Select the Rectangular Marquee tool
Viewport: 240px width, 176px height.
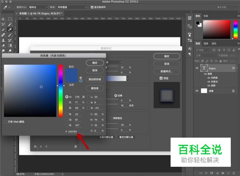10,19
